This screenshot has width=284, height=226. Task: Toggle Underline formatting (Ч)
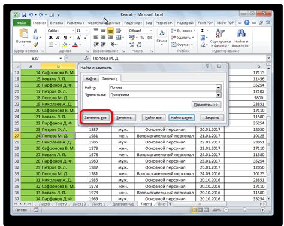tap(65, 38)
